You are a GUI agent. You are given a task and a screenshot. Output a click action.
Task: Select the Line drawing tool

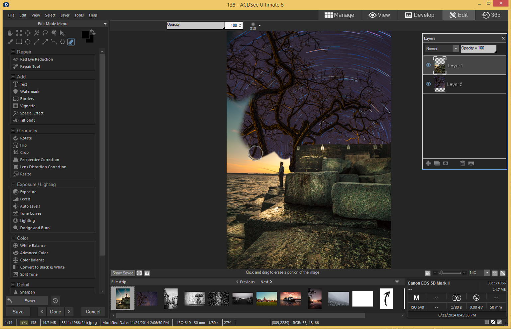click(x=37, y=42)
